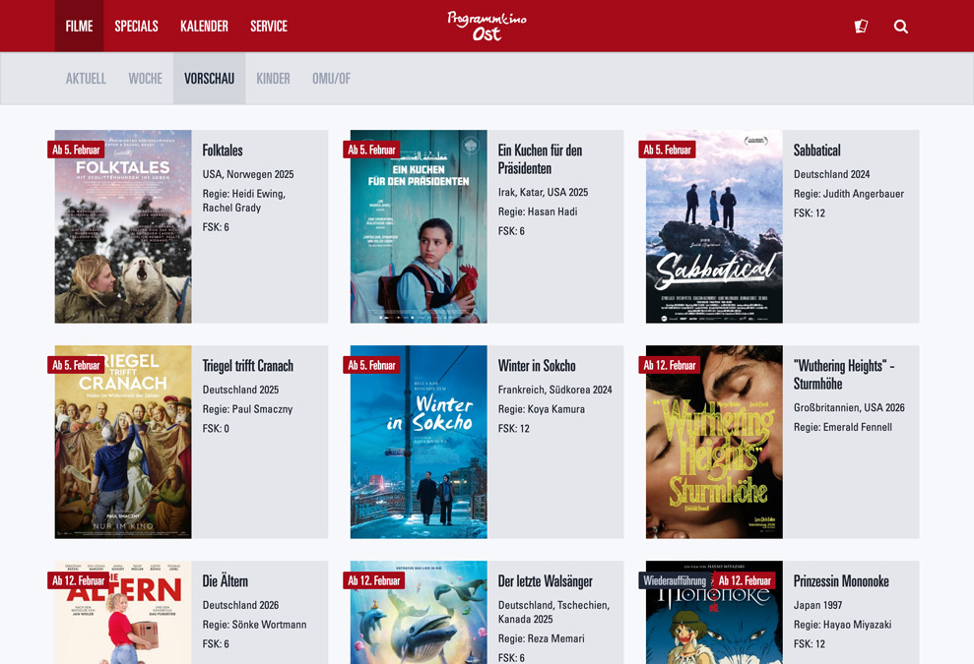Open the Filme menu

tap(79, 27)
